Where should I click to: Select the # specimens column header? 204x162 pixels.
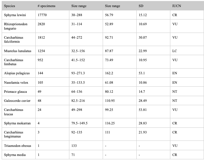[x=46, y=6]
